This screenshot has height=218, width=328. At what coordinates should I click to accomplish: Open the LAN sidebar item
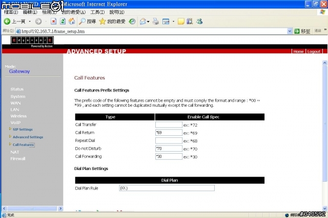[x=15, y=109]
